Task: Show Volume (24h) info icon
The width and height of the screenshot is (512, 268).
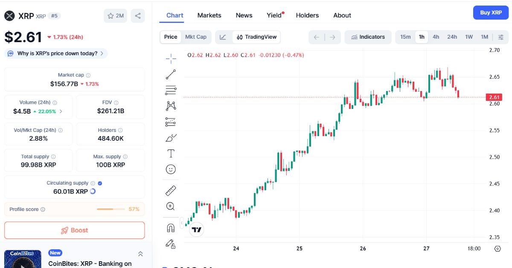Action: (x=55, y=103)
